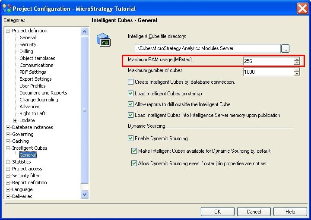Select Security under Project definition
The width and height of the screenshot is (311, 220).
[x=28, y=44]
